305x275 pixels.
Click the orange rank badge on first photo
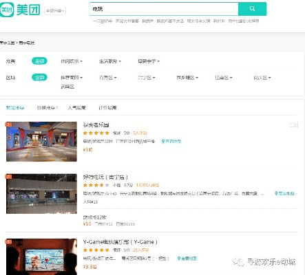pyautogui.click(x=8, y=124)
